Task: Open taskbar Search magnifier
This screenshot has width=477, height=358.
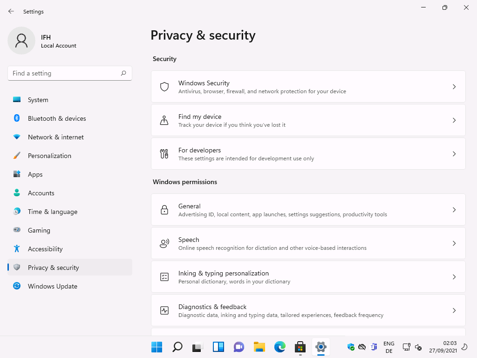Action: click(x=177, y=347)
